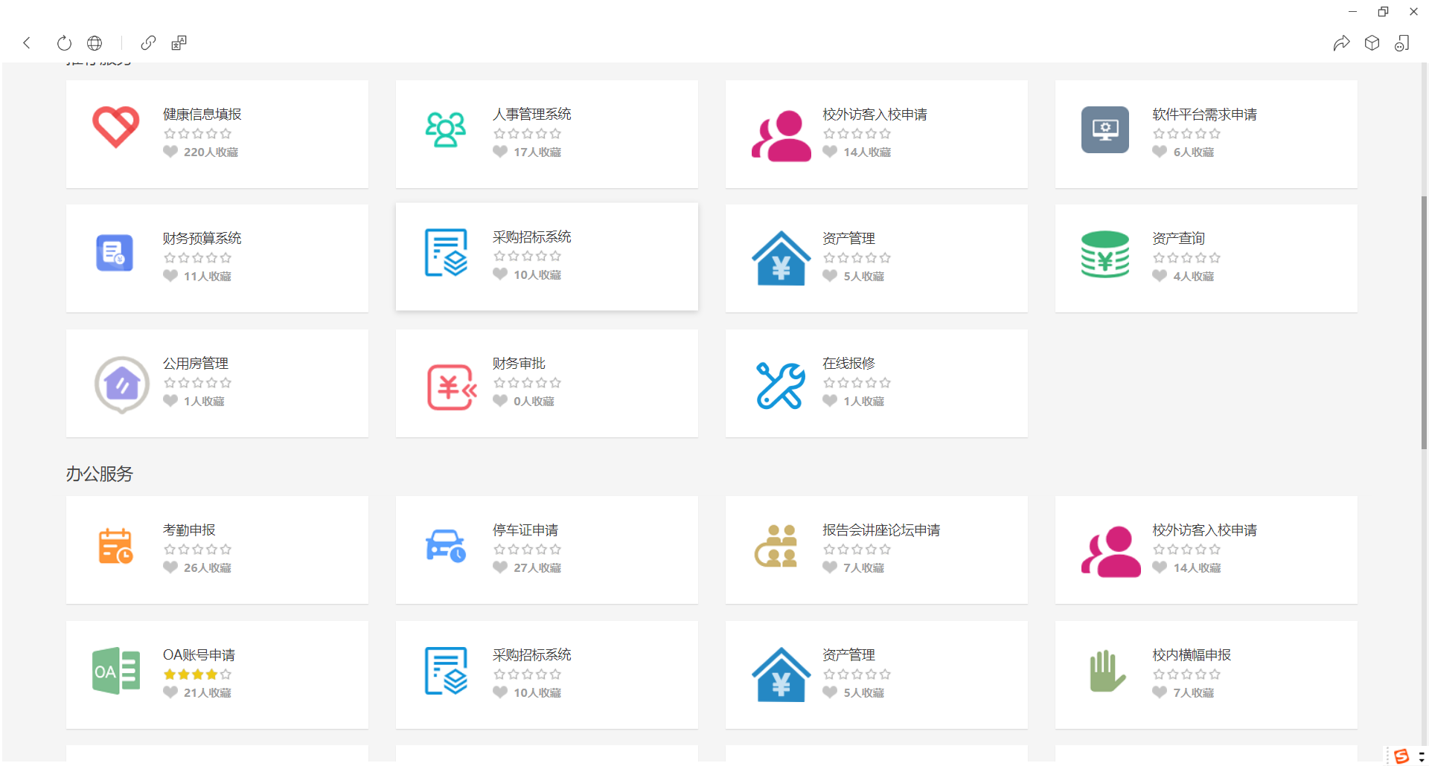Click the 7人收藏 text under 报告会讲座论坛申请
The image size is (1429, 766).
click(863, 567)
